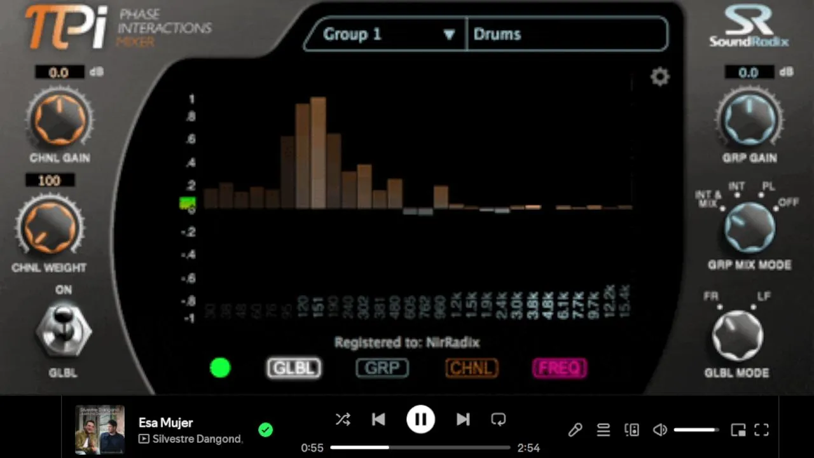The width and height of the screenshot is (814, 458).
Task: Select FR global mode label
Action: point(711,296)
